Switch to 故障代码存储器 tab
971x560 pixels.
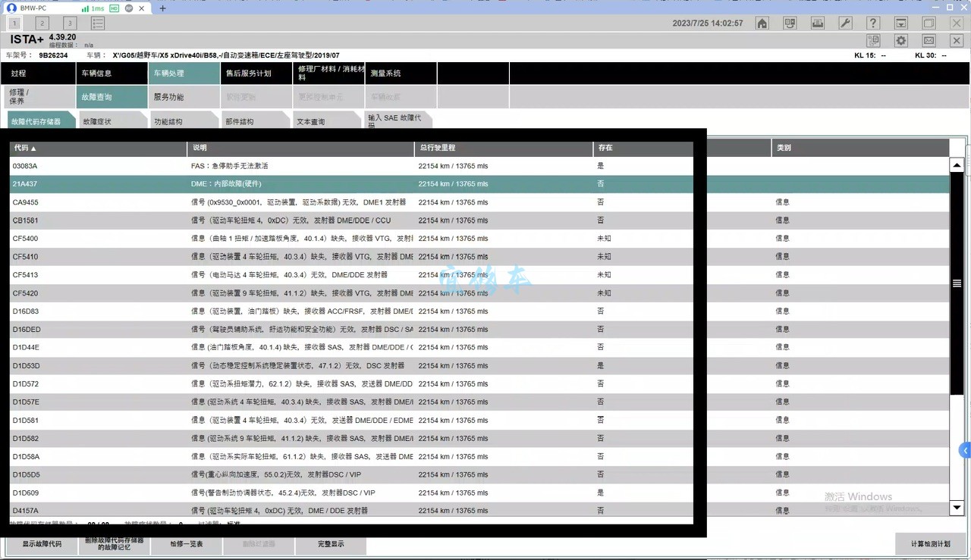tap(41, 121)
